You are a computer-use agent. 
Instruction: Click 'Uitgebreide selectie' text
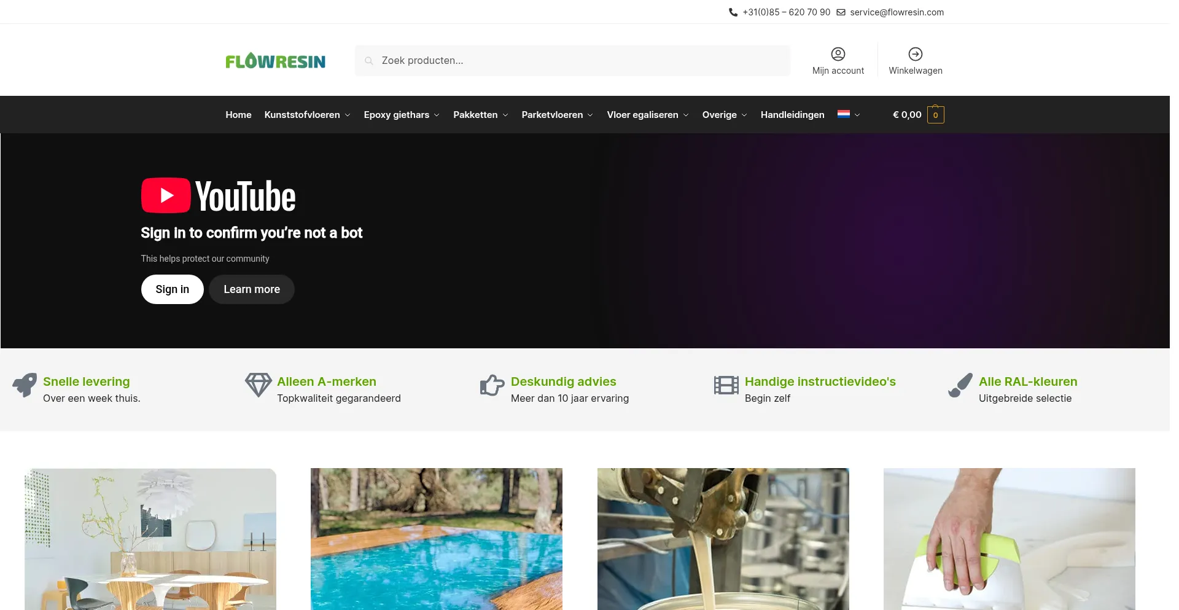pos(1025,398)
